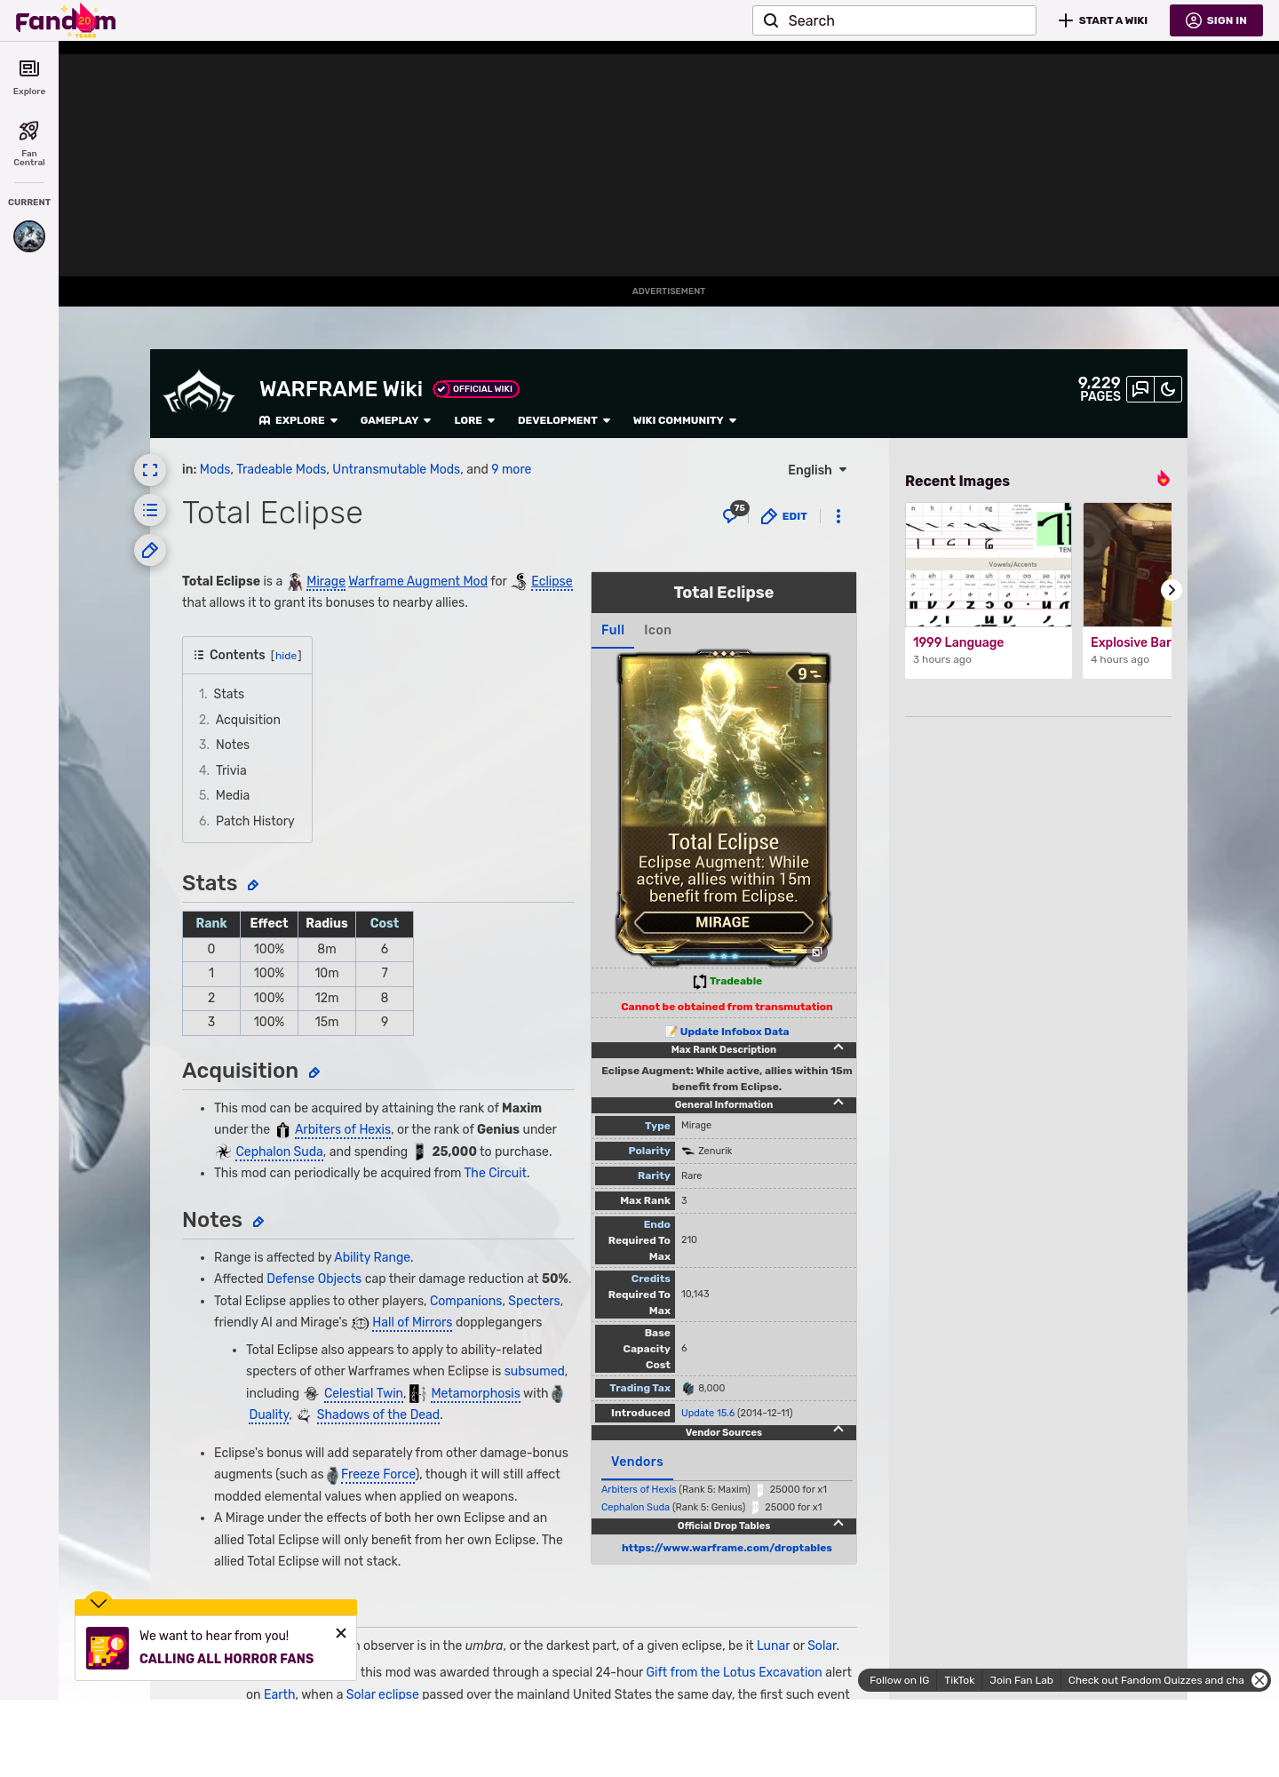
Task: Open the DEVELOPMENT dropdown menu
Action: [x=564, y=420]
